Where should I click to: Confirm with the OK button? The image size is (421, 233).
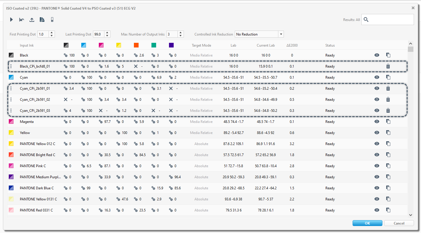point(367,223)
